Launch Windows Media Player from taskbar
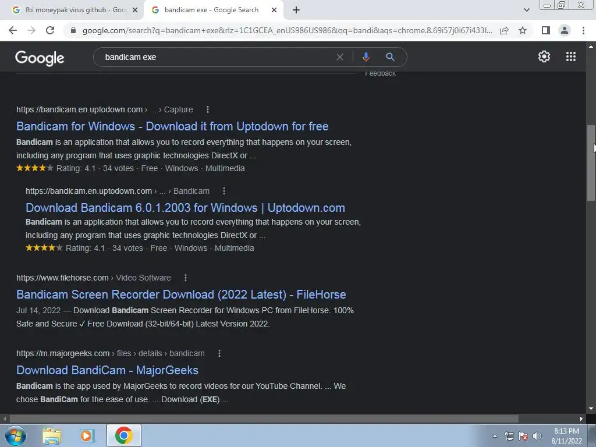The image size is (596, 447). click(87, 435)
